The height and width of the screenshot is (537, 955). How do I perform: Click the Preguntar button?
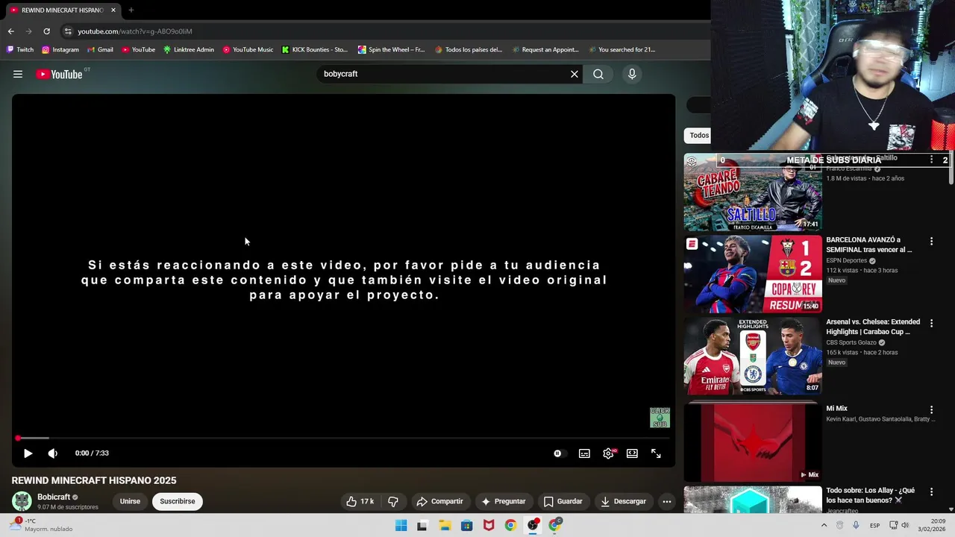504,501
